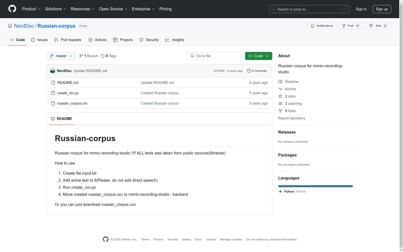Click the Privacy footer link
The width and height of the screenshot is (403, 252).
158,239
